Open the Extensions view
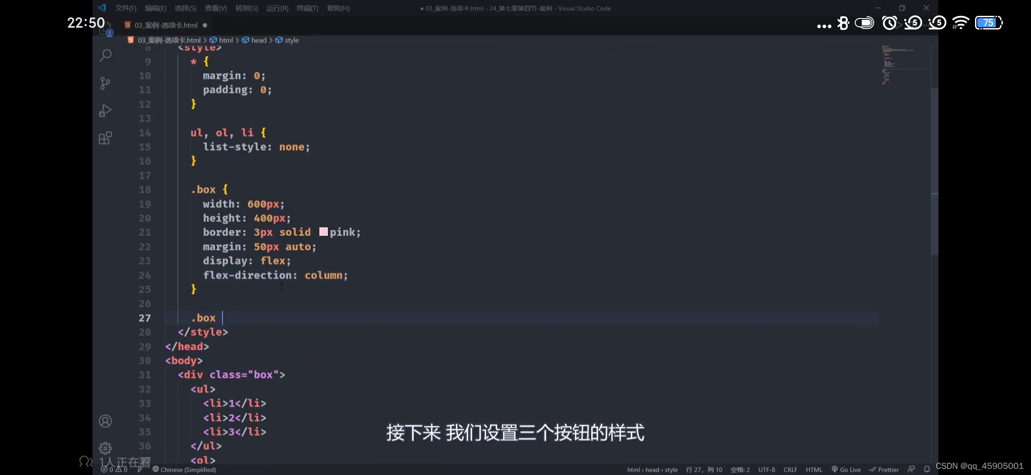The width and height of the screenshot is (1031, 475). [x=106, y=138]
